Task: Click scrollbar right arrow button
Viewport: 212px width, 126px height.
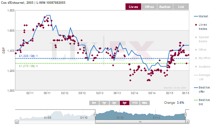Action: pyautogui.click(x=187, y=122)
